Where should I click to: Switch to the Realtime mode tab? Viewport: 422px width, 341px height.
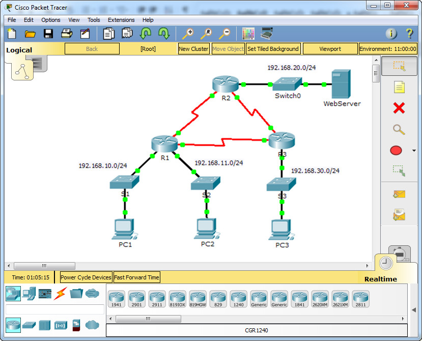tap(386, 263)
